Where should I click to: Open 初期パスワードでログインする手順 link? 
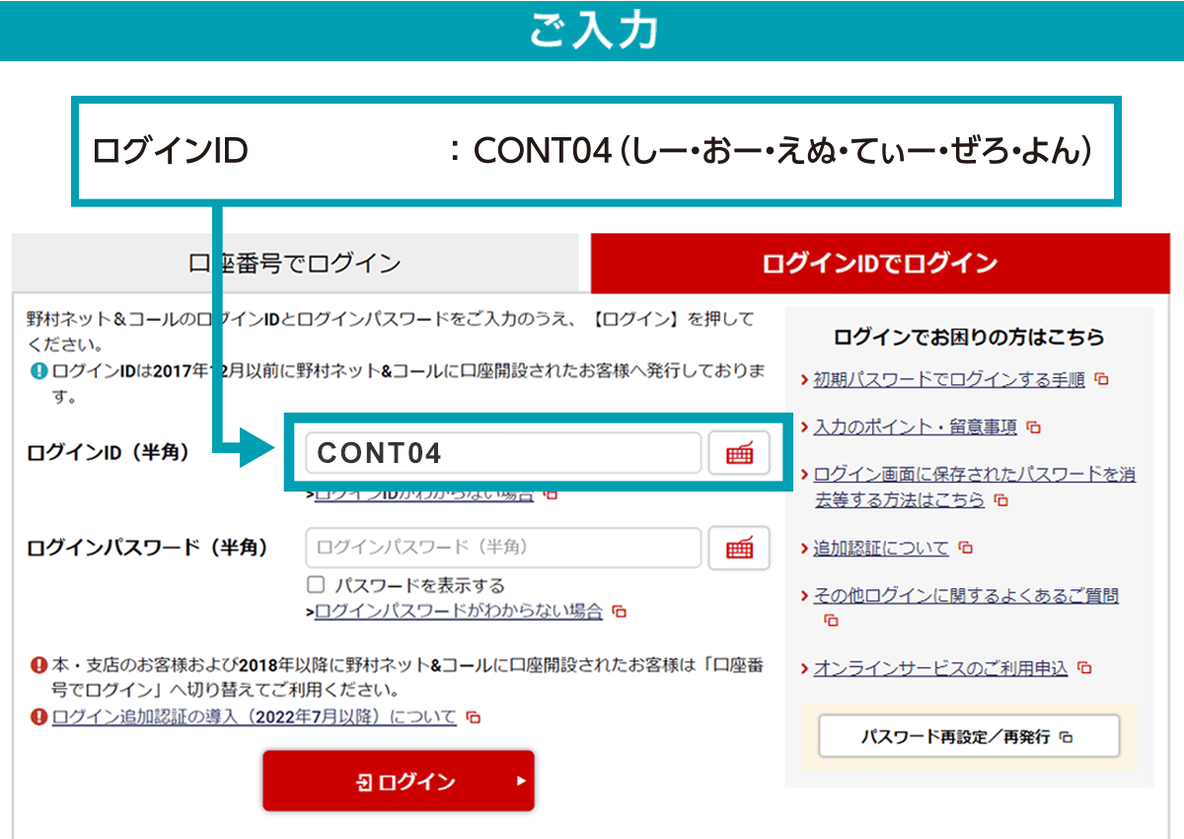pos(949,379)
